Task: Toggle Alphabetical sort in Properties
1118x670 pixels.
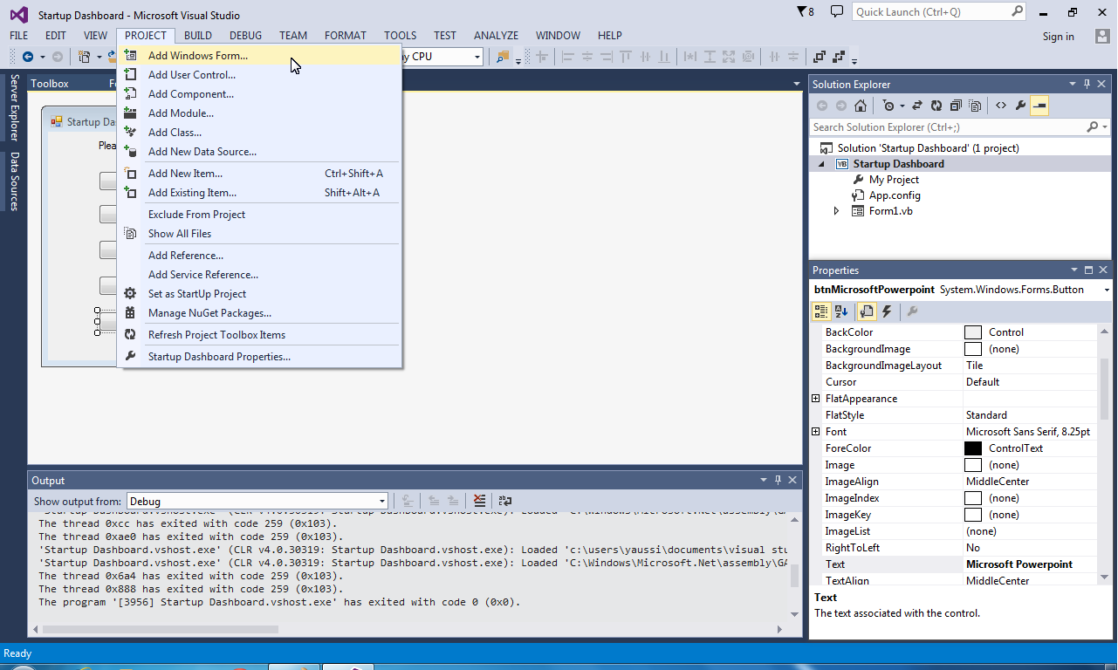Action: point(841,311)
